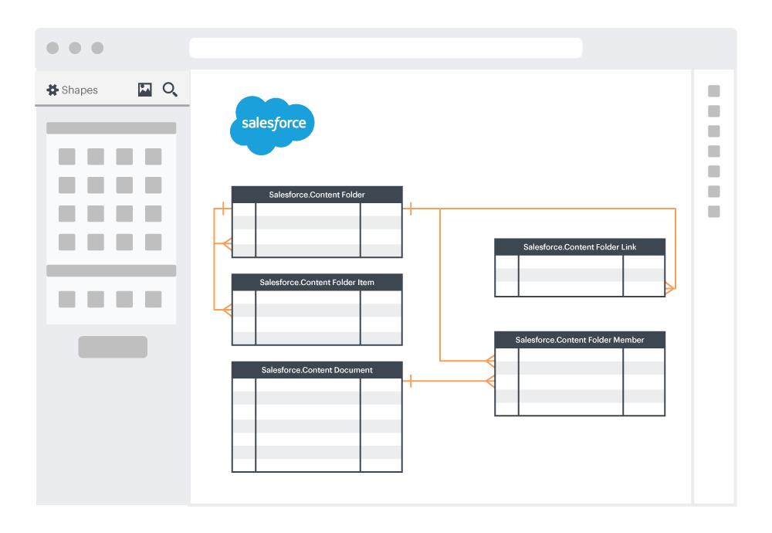Image resolution: width=772 pixels, height=533 pixels.
Task: Click the topmost square icon in right sidebar
Action: coord(714,91)
